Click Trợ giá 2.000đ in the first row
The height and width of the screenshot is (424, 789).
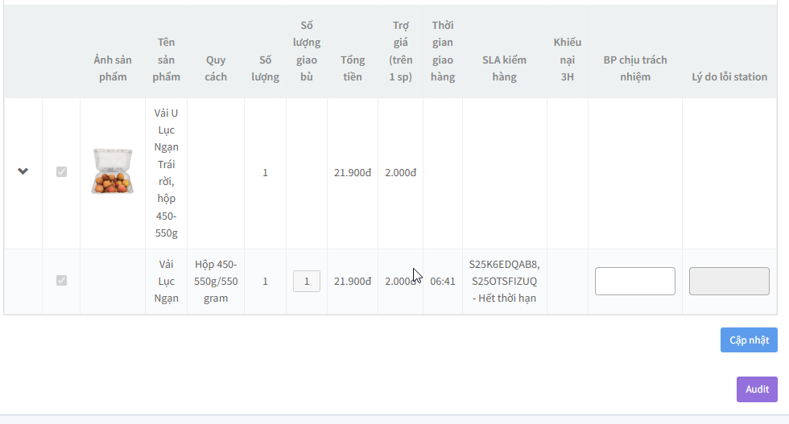point(401,172)
